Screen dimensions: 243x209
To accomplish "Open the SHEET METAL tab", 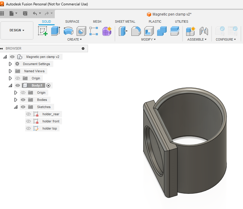I will tap(125, 21).
